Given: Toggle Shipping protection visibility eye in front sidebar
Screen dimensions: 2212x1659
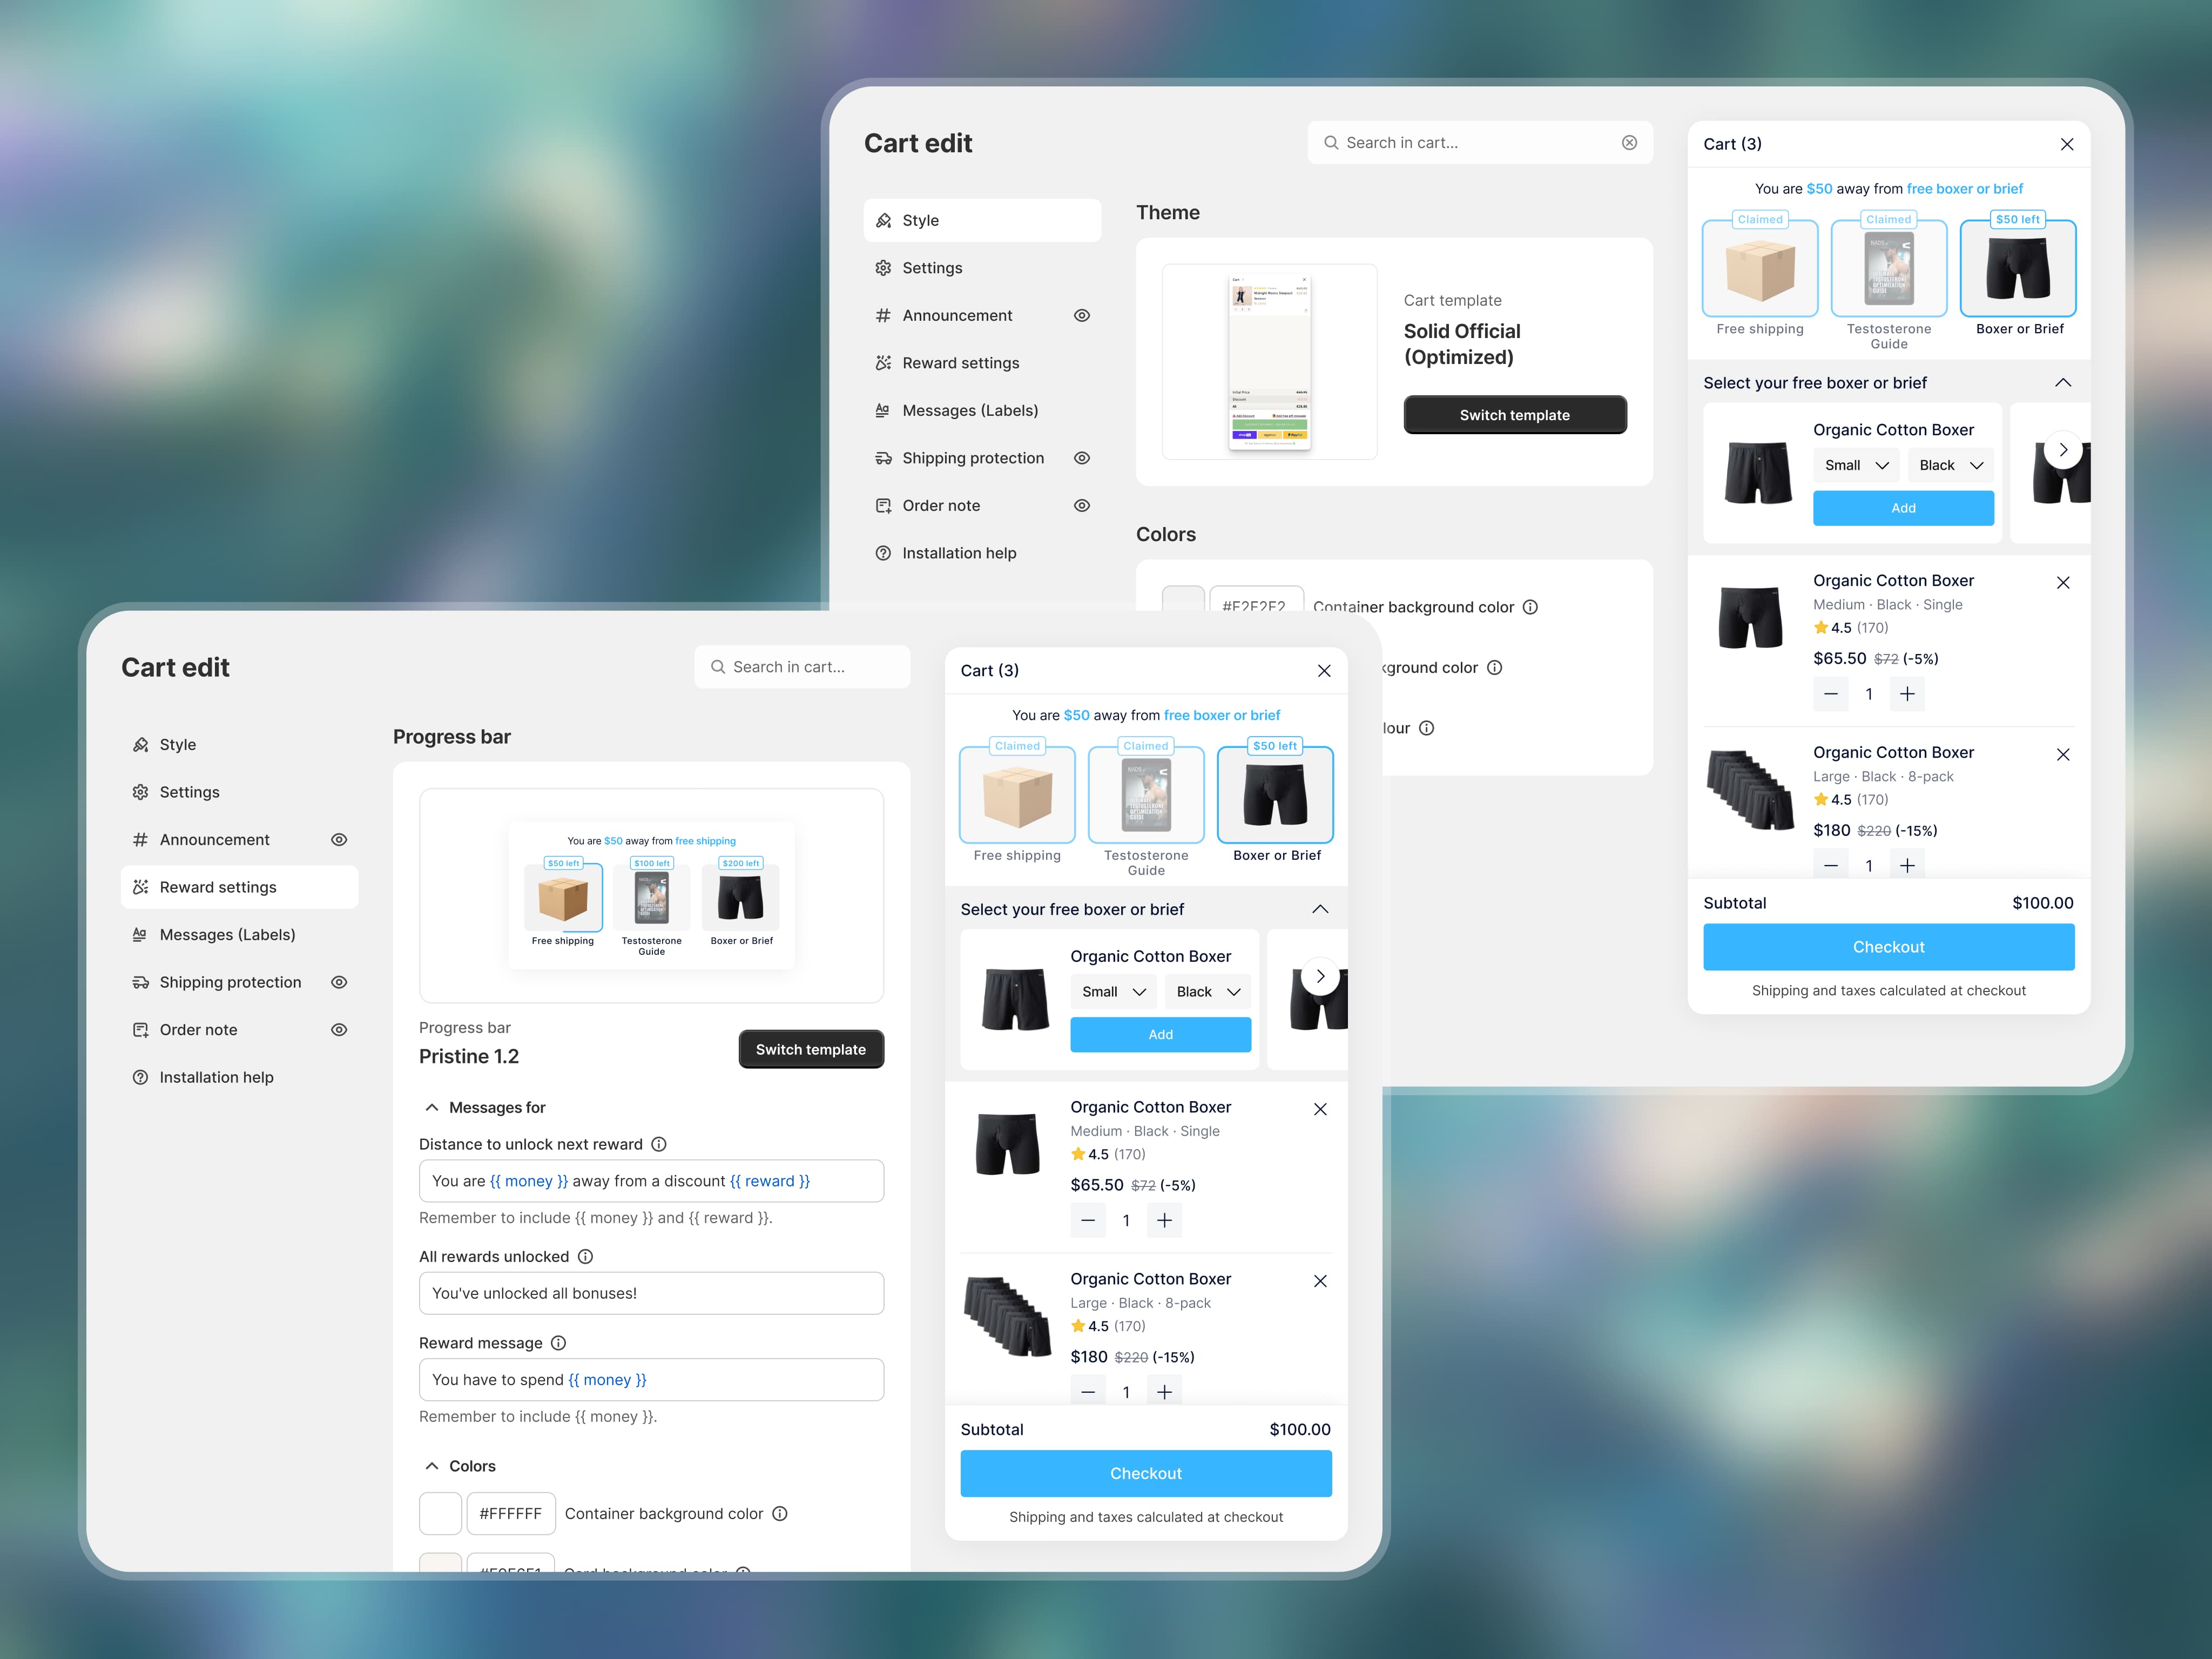Looking at the screenshot, I should point(339,982).
